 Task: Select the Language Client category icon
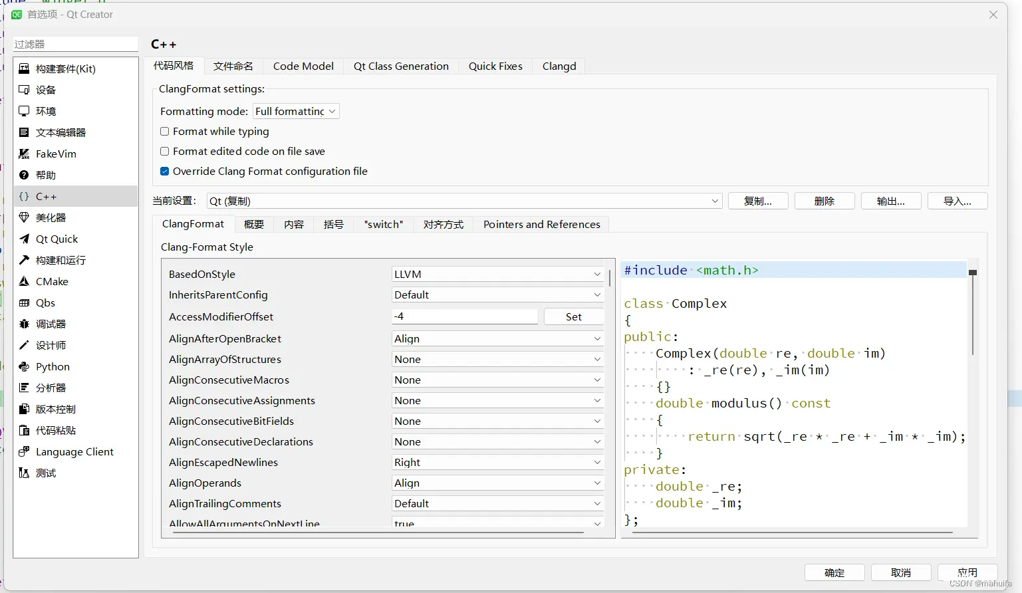click(24, 451)
